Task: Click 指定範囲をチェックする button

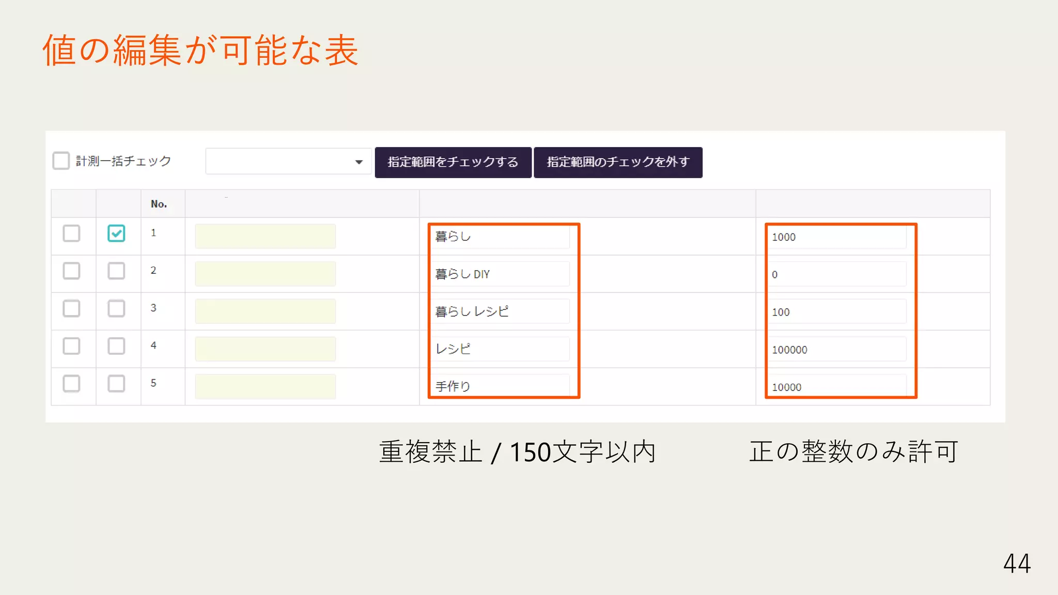Action: coord(453,162)
